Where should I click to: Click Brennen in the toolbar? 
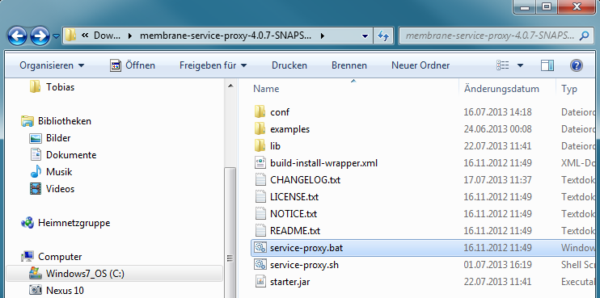pyautogui.click(x=349, y=65)
